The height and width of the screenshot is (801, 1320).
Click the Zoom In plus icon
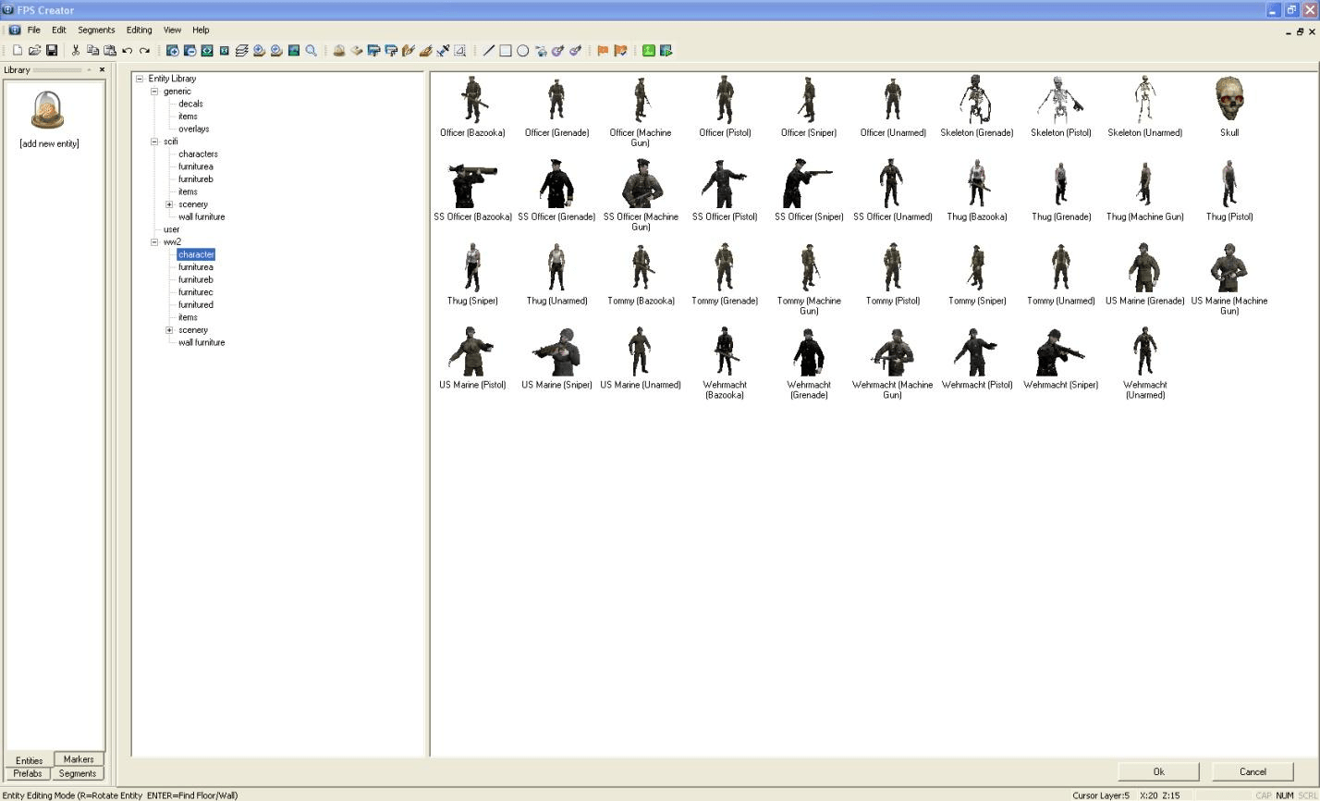click(172, 51)
